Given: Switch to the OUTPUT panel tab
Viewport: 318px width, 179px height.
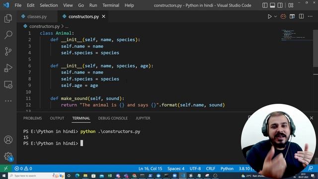Looking at the screenshot, I should coord(57,118).
